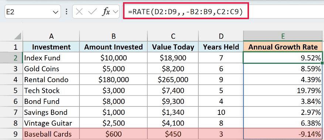Select column A header
Screen dimensions: 324x140
click(x=51, y=36)
